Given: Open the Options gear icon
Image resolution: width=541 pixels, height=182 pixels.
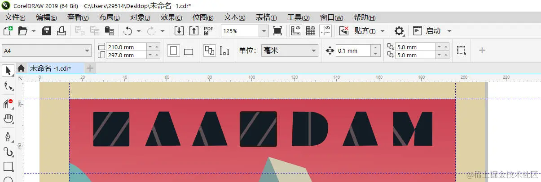Looking at the screenshot, I should (399, 31).
